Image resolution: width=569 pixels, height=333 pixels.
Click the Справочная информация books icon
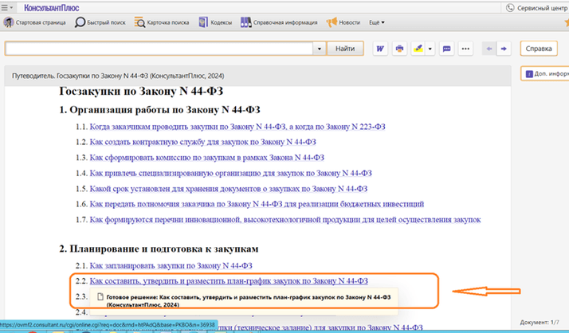tap(245, 22)
